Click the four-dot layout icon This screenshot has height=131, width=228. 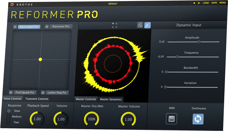(115, 25)
